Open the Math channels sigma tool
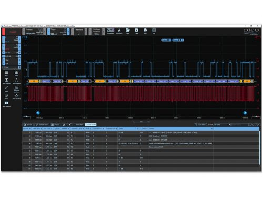Screen dimensions: 263x200 point(6,81)
